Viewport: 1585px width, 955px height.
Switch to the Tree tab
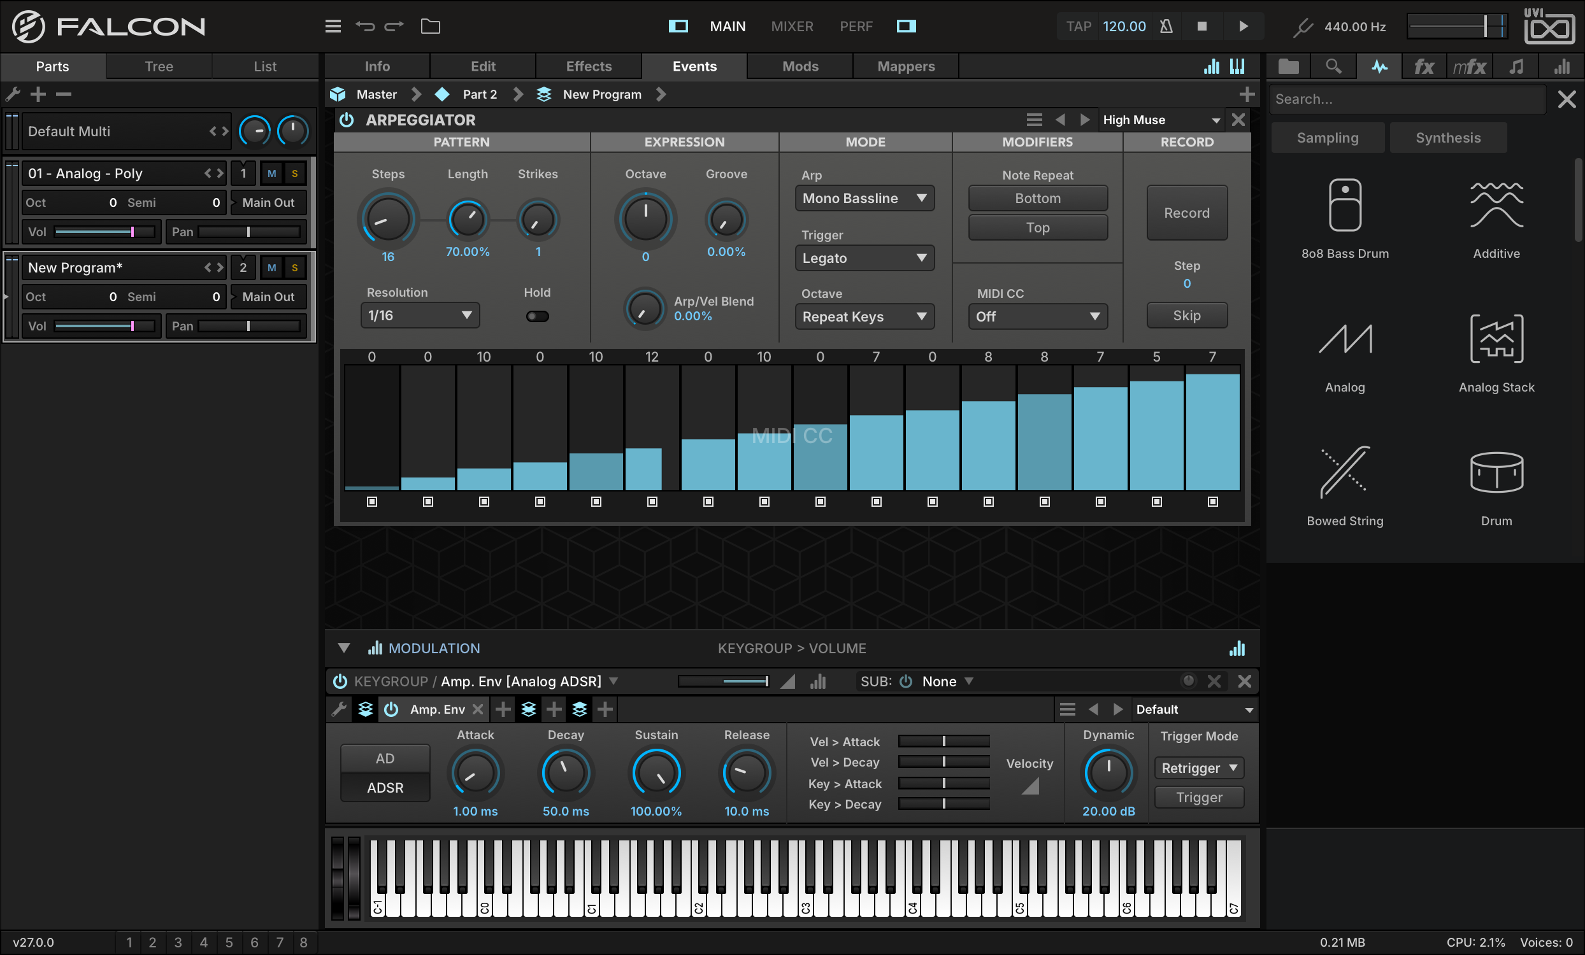pos(159,66)
